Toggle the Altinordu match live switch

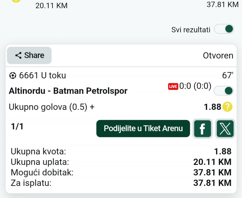[x=224, y=91]
